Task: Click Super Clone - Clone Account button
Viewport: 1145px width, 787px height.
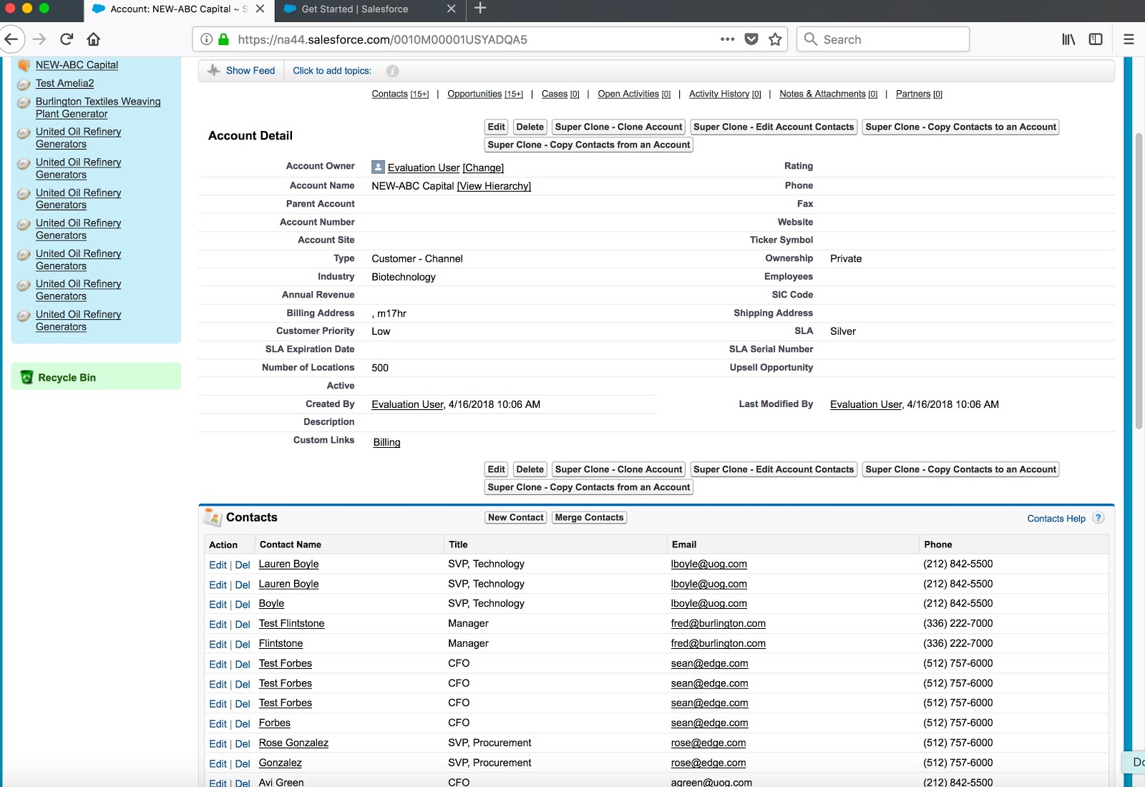Action: (x=618, y=127)
